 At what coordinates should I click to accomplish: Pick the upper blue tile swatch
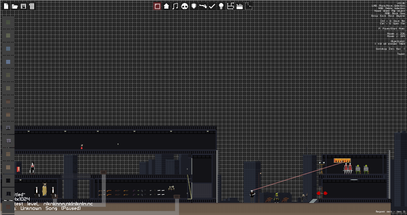click(8, 49)
